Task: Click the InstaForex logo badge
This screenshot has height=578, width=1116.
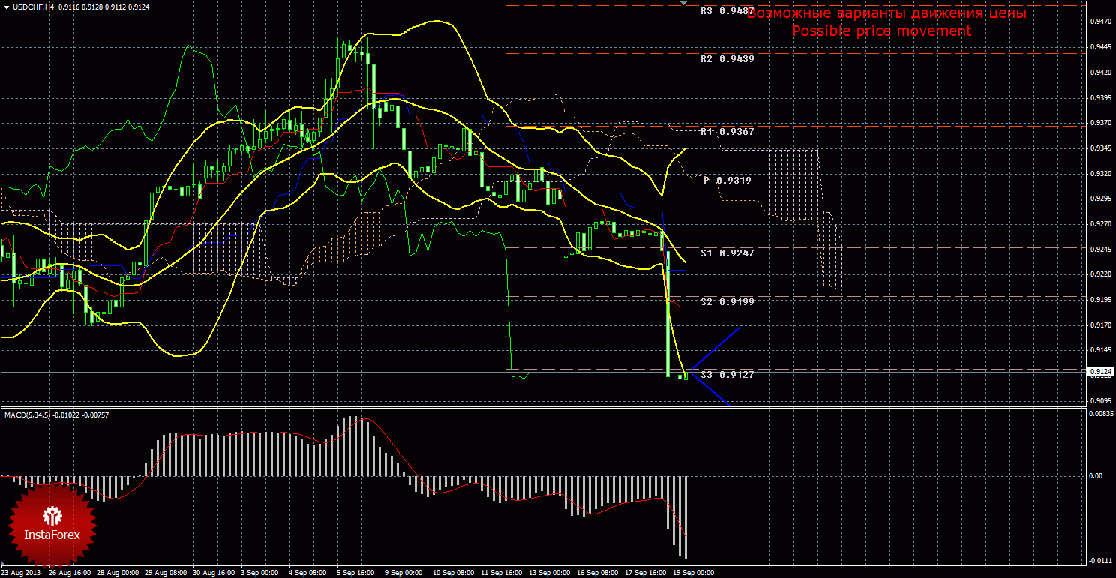Action: point(52,525)
